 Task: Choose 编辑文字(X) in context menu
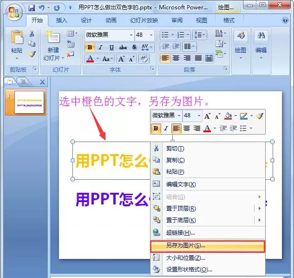[x=208, y=184]
